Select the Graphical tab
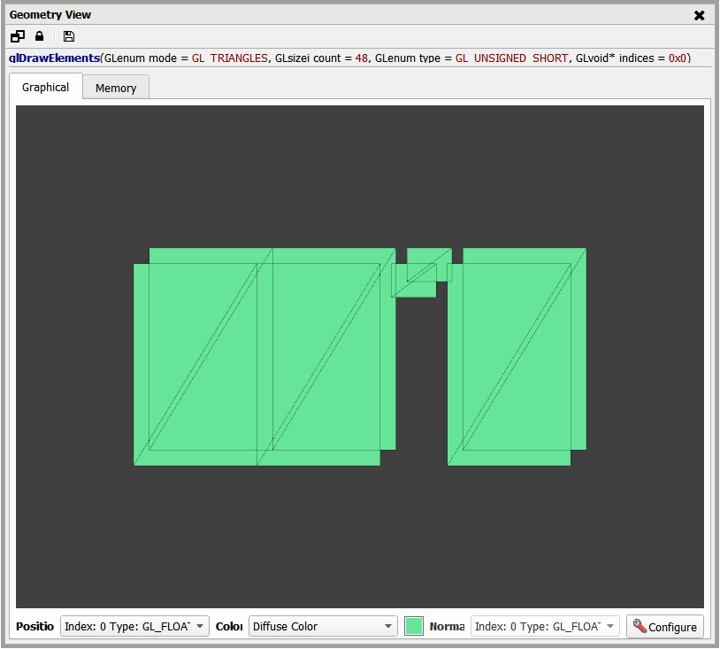 coord(45,87)
